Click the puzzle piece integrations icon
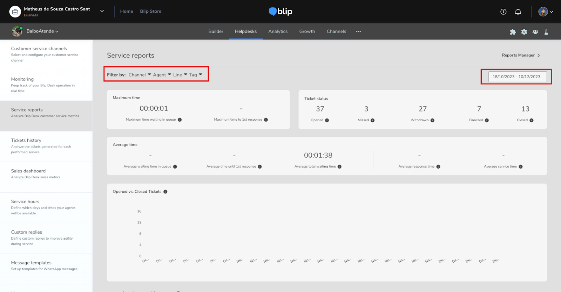 coord(513,32)
